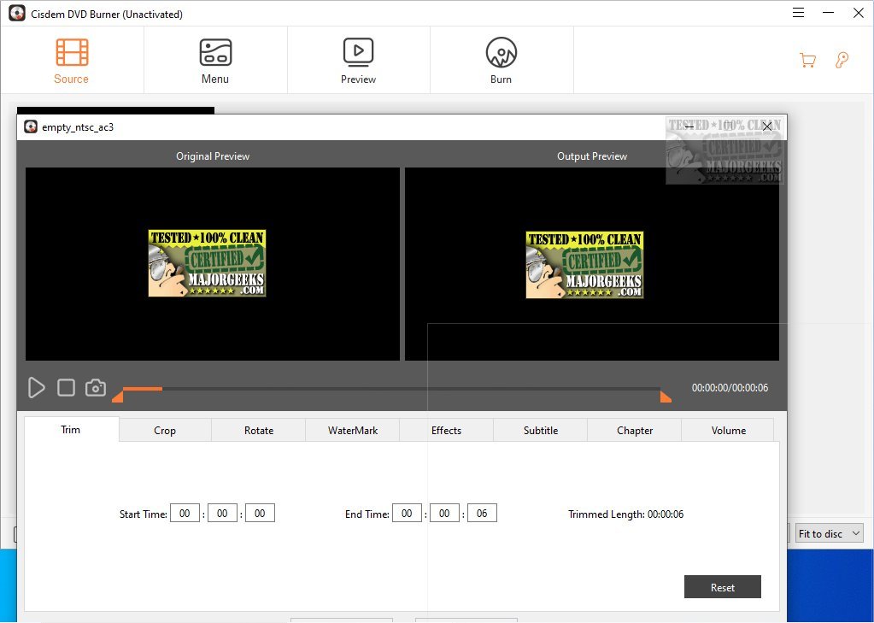Viewport: 874px width, 623px height.
Task: Click the Output Preview video pane
Action: coord(592,264)
